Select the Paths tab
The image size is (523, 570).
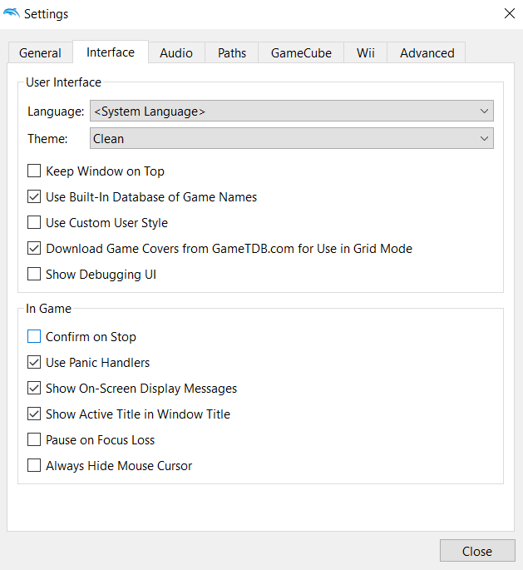pos(232,52)
